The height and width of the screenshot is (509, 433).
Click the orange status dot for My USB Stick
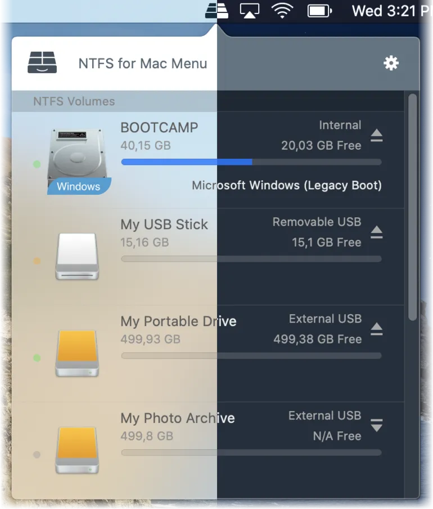point(37,261)
